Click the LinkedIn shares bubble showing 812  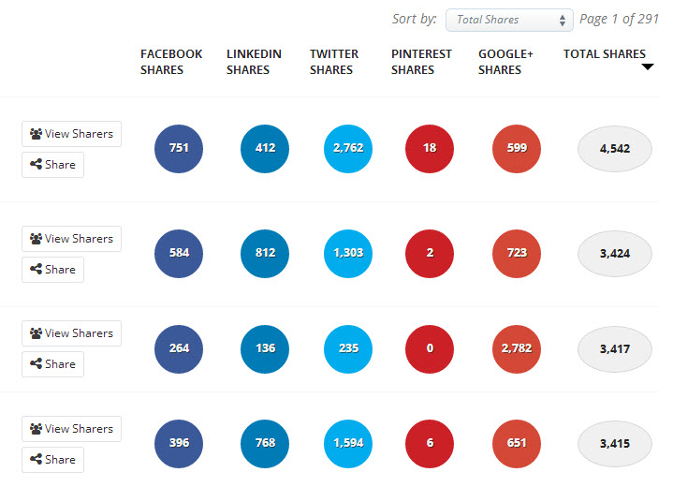point(265,254)
